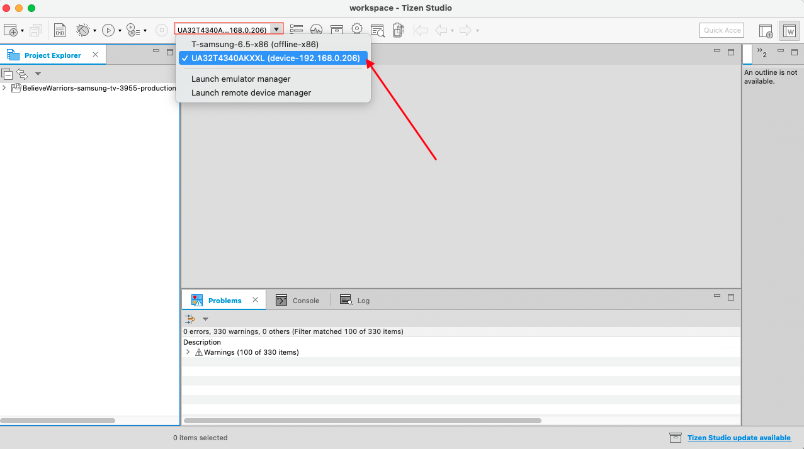Select the Problems tab
Viewport: 804px width, 449px height.
click(x=224, y=300)
